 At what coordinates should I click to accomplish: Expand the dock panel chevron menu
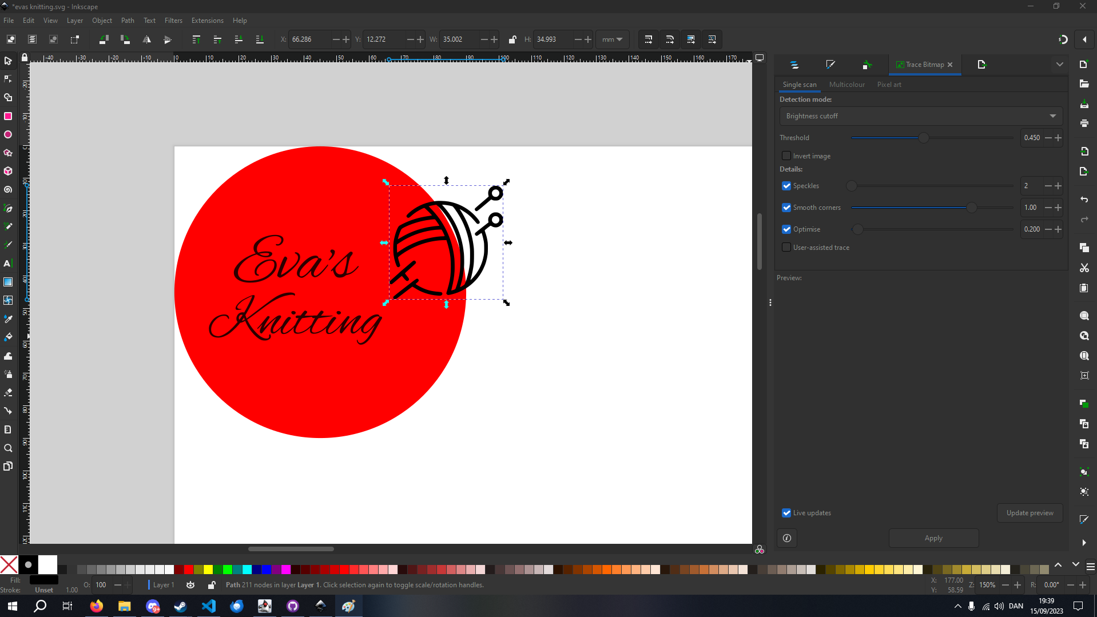click(x=1059, y=65)
